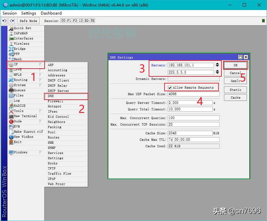The image size is (267, 221).
Task: Open the Queues icon
Action: [x=11, y=90]
